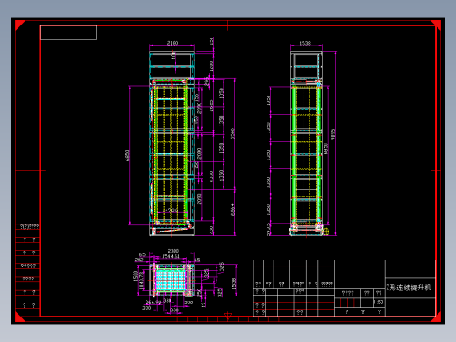Select the 202 dimension beside plan view

[x=139, y=260]
